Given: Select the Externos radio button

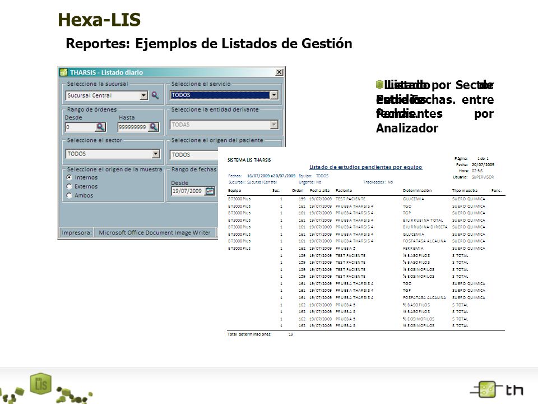Looking at the screenshot, I should click(x=69, y=186).
